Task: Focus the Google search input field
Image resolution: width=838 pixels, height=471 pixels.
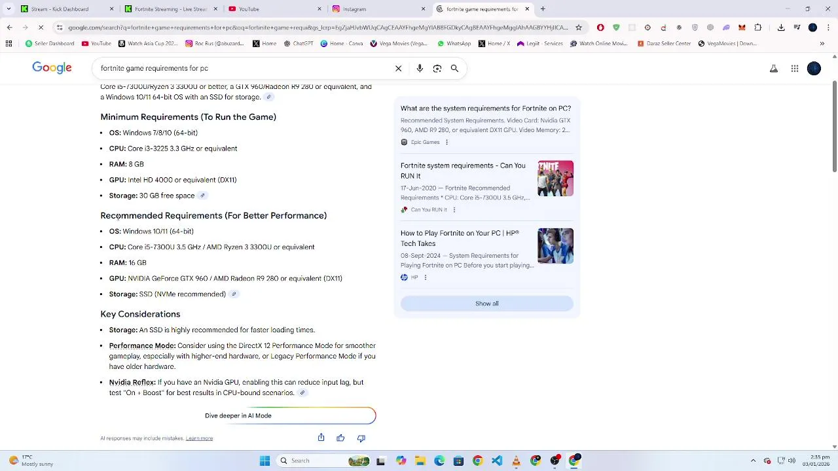Action: click(242, 68)
